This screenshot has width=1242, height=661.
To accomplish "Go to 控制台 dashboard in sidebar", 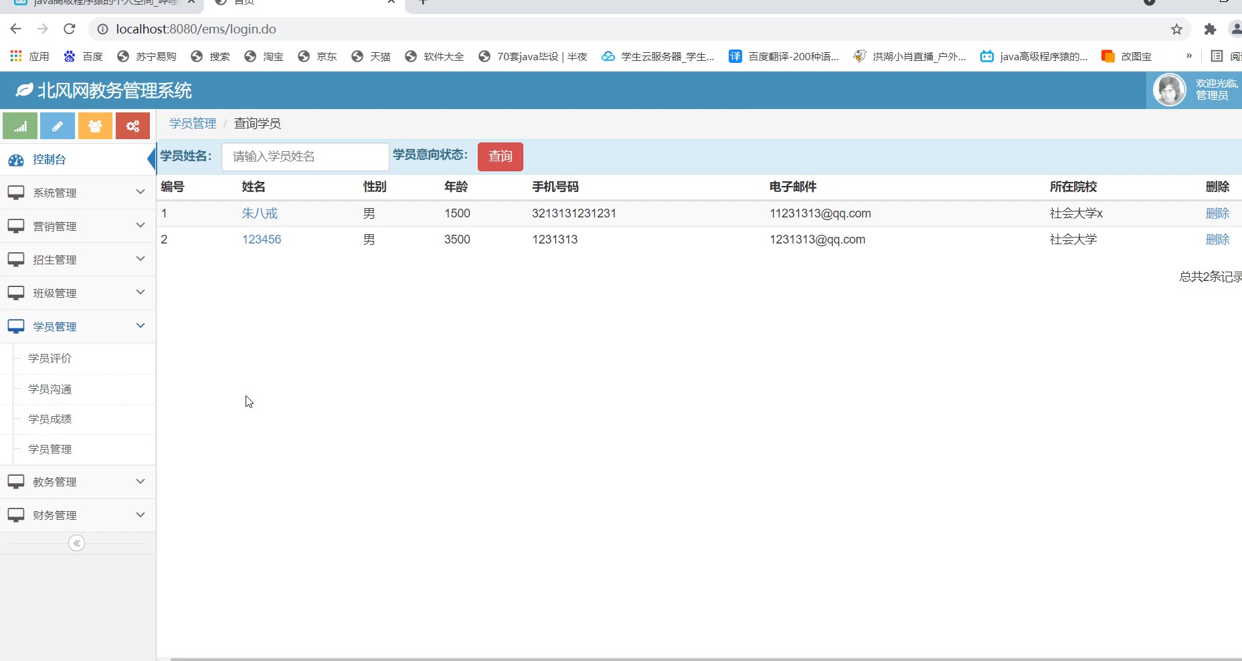I will (50, 160).
